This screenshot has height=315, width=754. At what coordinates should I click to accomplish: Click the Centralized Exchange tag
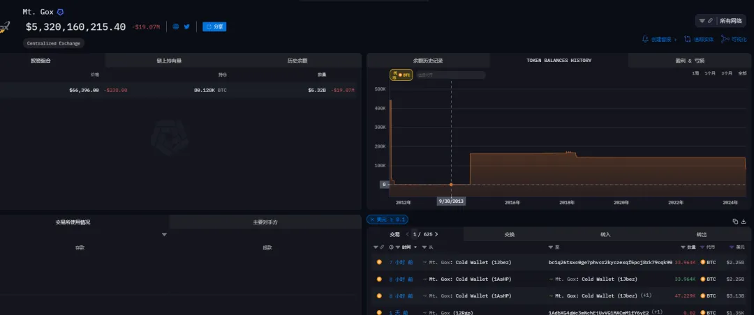point(53,43)
